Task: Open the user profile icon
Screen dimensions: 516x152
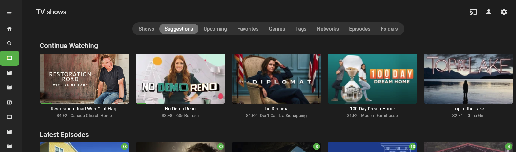Action: pos(489,12)
